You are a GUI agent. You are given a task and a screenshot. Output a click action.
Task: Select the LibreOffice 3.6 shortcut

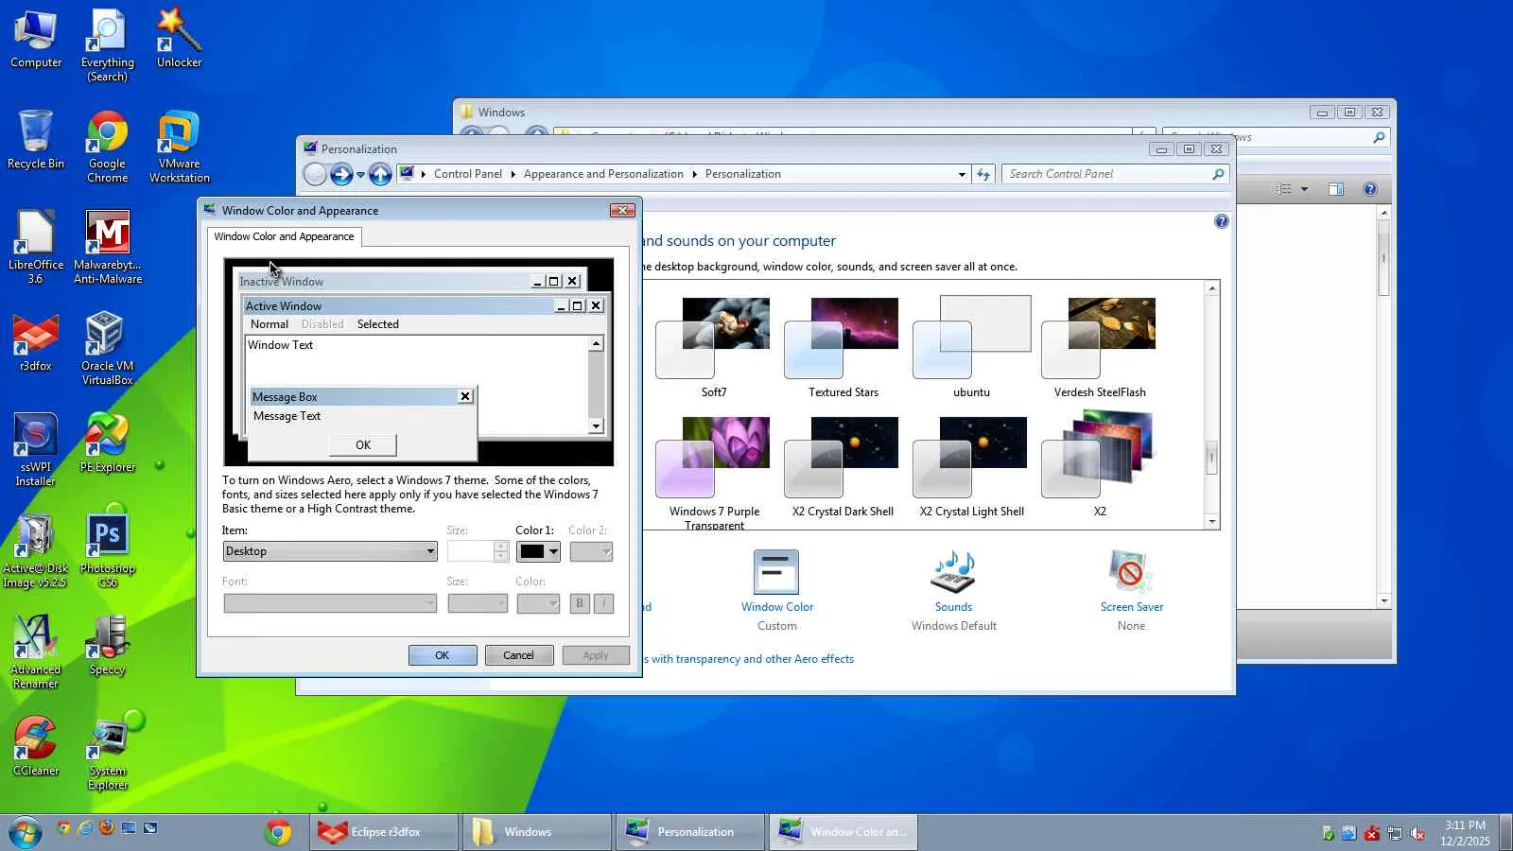click(x=36, y=247)
